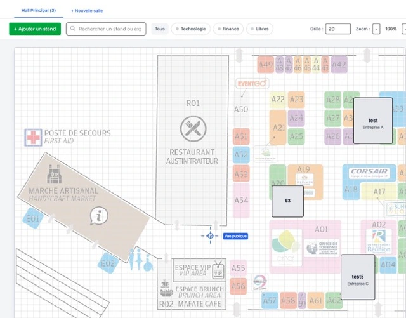Screen dimensions: 406x318
Task: Click the POSTE DE SECOURS text
Action: (77, 133)
